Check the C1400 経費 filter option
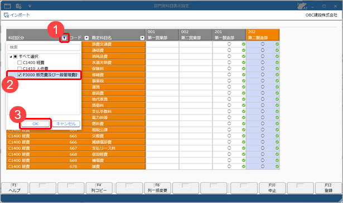 pyautogui.click(x=20, y=63)
